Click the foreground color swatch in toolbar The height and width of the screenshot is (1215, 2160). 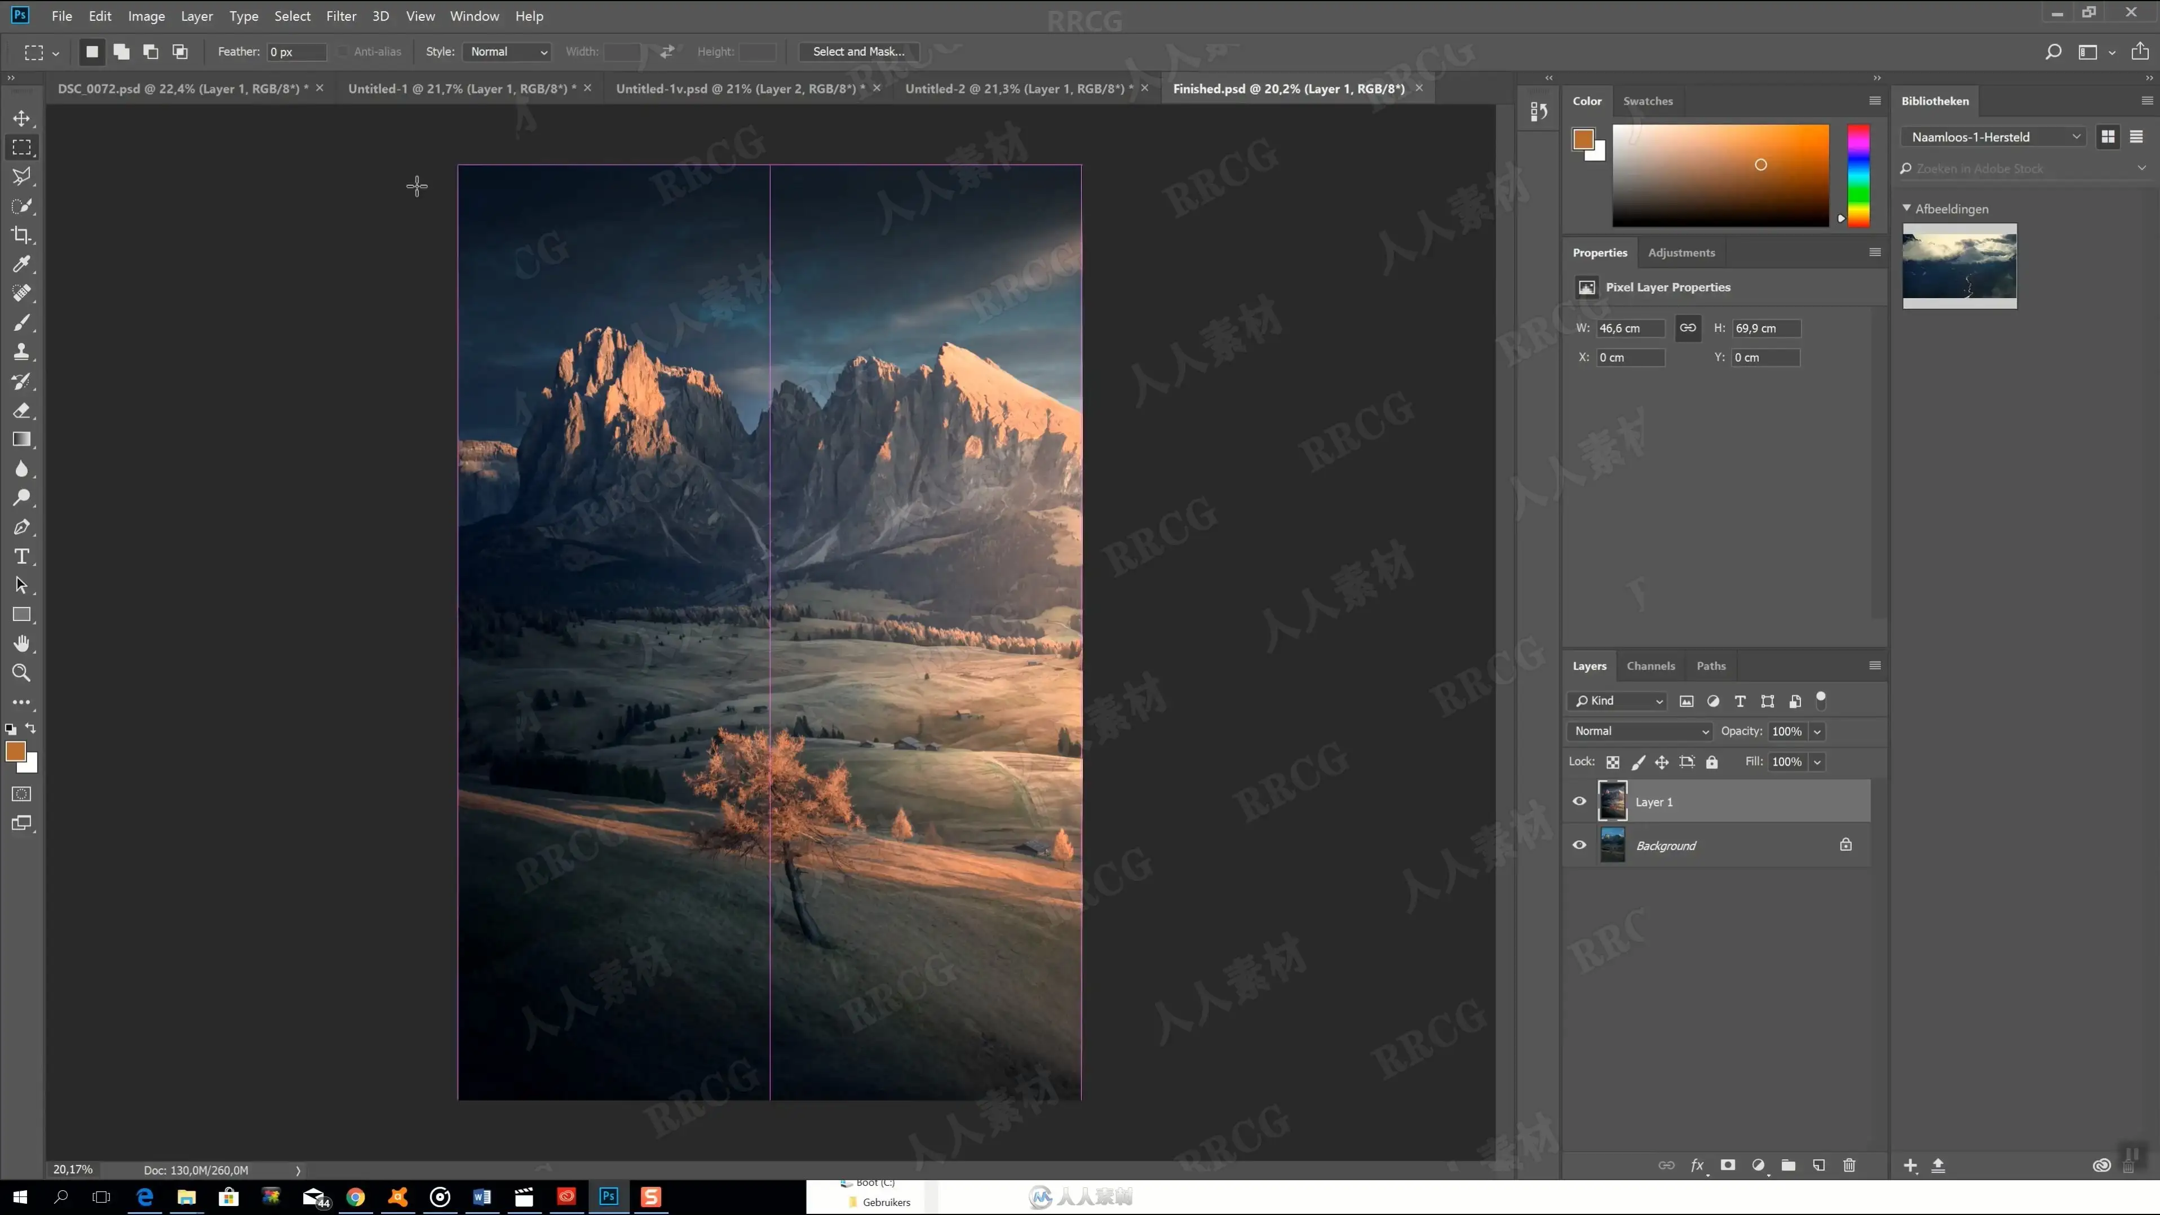point(15,751)
